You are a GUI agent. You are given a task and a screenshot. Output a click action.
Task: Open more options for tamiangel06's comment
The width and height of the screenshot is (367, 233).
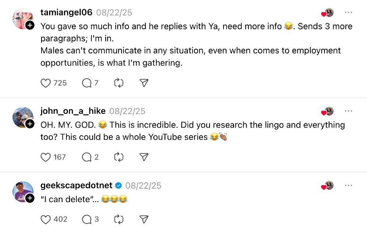[x=348, y=12]
